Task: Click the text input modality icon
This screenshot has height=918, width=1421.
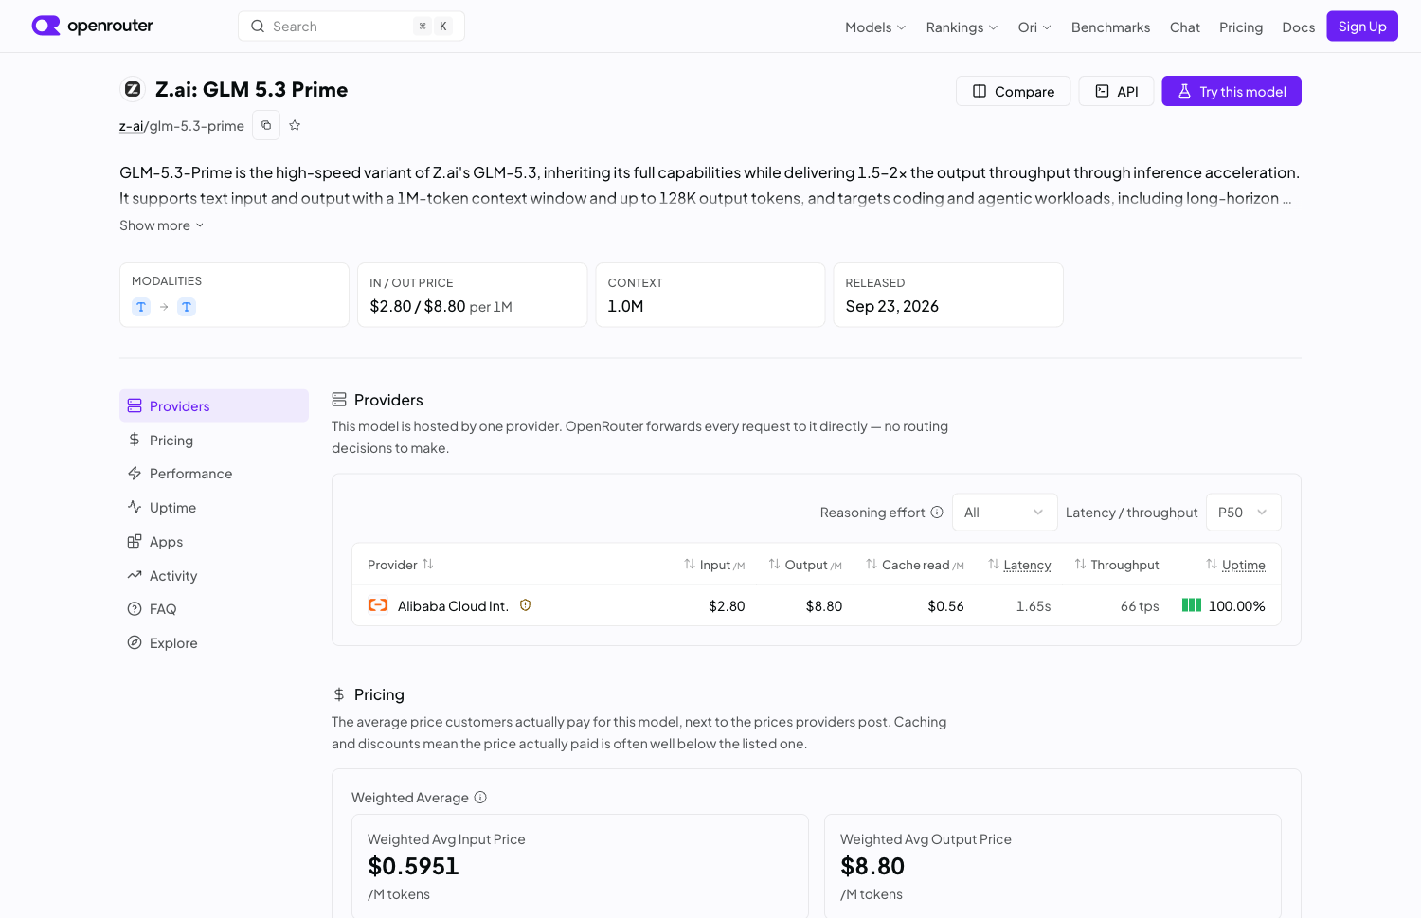Action: tap(141, 307)
